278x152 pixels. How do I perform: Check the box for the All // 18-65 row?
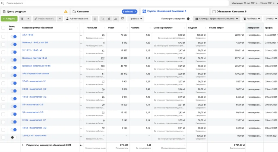point(3,37)
